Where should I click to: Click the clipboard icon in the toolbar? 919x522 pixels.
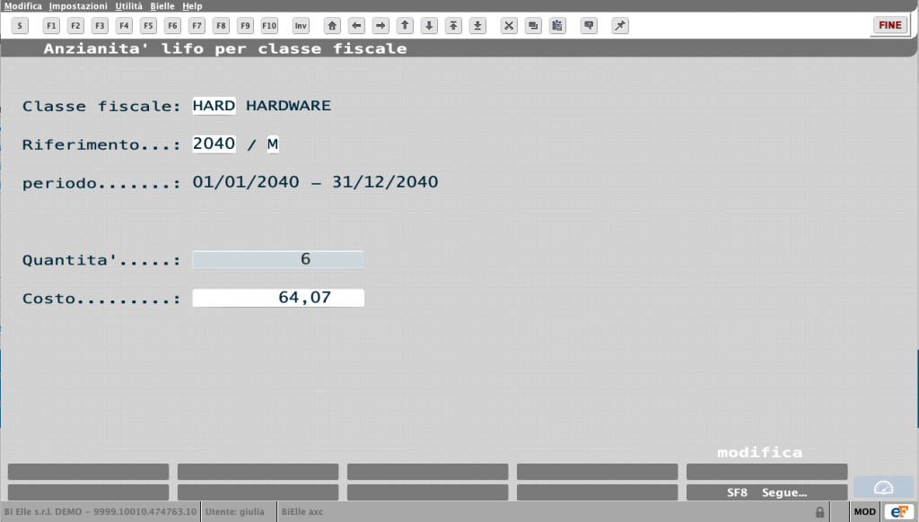point(557,26)
